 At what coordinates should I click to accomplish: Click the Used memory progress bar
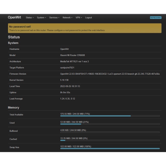point(110,124)
